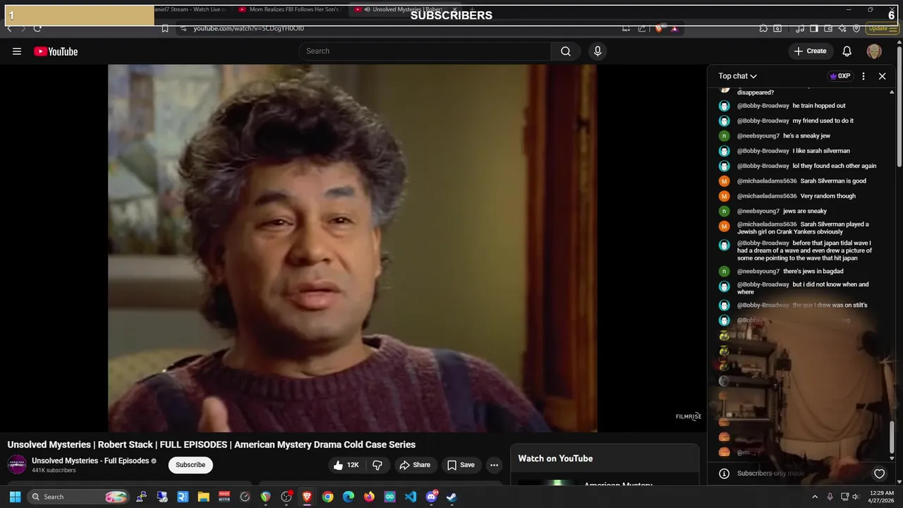The image size is (903, 508).
Task: Like the video with thumbs up
Action: pyautogui.click(x=346, y=465)
